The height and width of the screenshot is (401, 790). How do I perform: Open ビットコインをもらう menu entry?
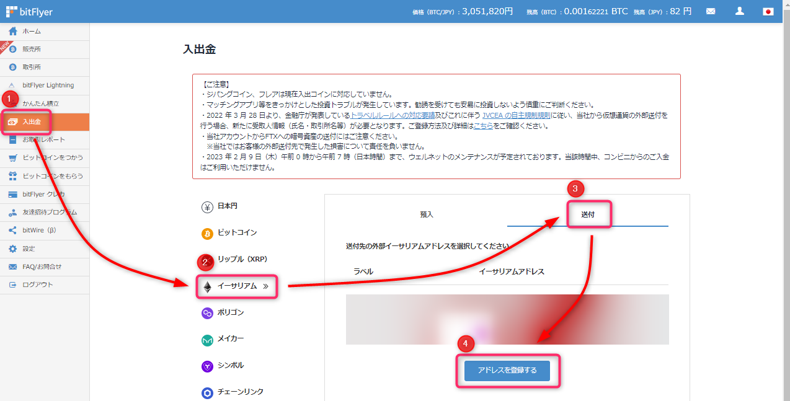45,176
